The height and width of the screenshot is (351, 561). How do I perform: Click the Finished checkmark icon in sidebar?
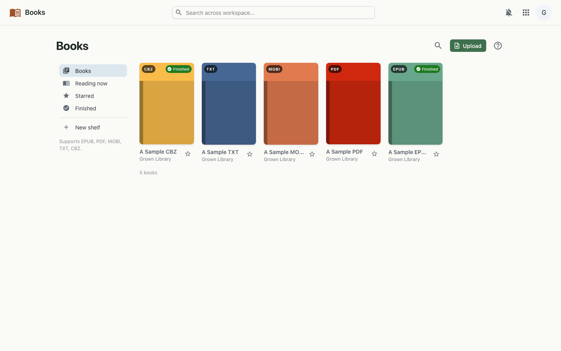click(x=66, y=108)
